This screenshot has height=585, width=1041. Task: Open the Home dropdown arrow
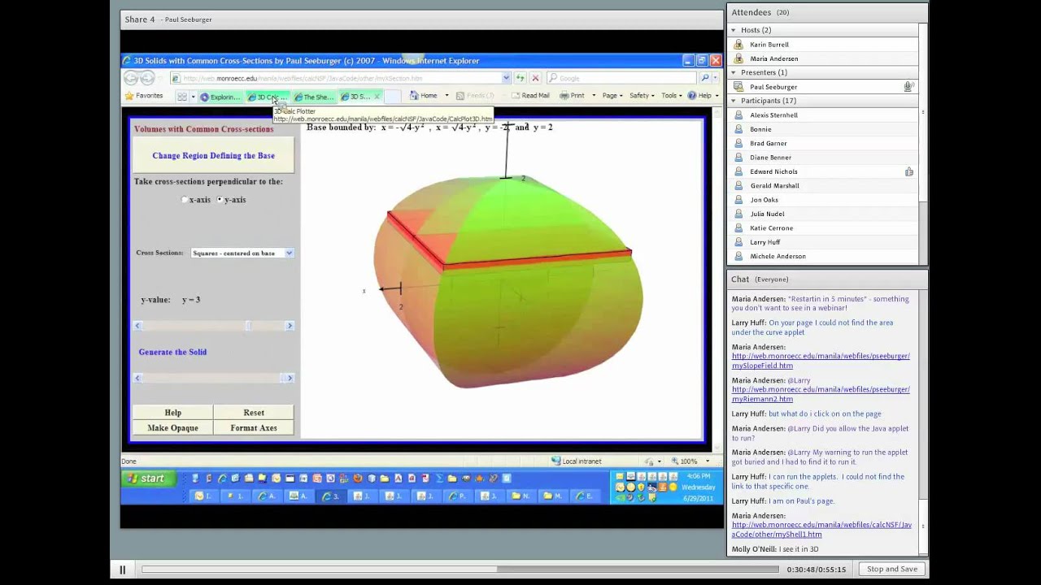tap(446, 96)
